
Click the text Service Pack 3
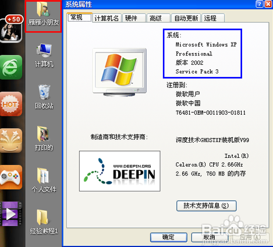(197, 72)
